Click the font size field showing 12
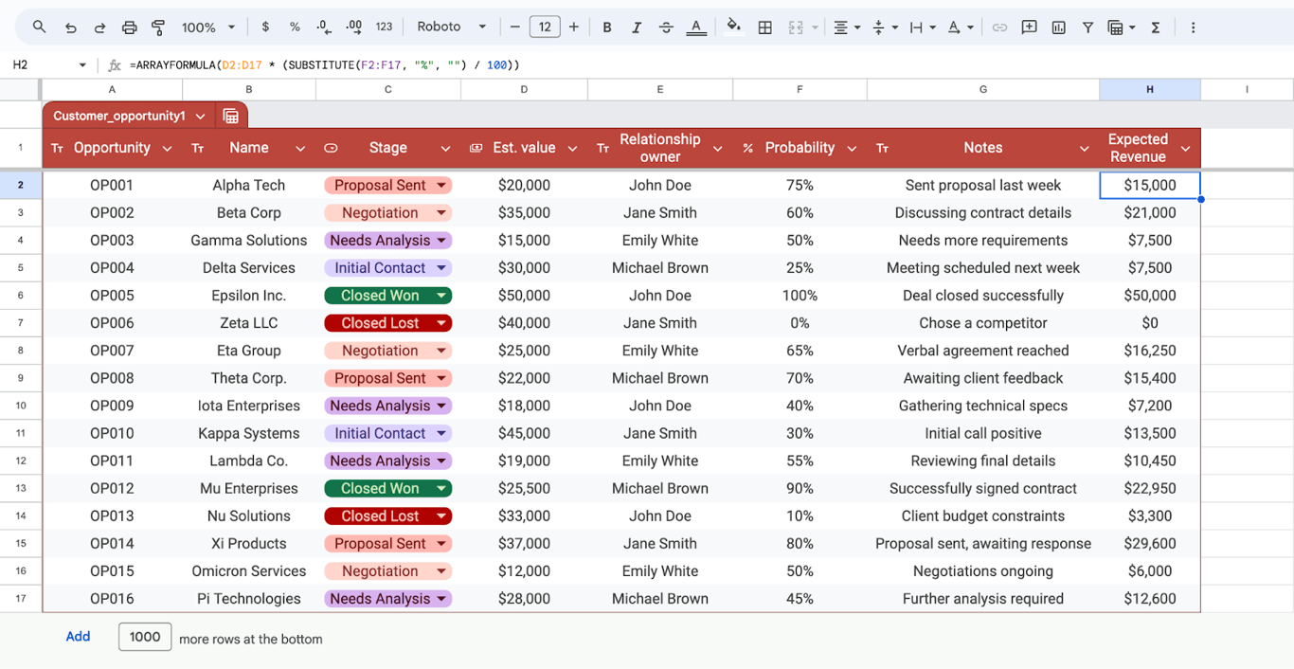Screen dimensions: 1294x669 click(x=544, y=27)
